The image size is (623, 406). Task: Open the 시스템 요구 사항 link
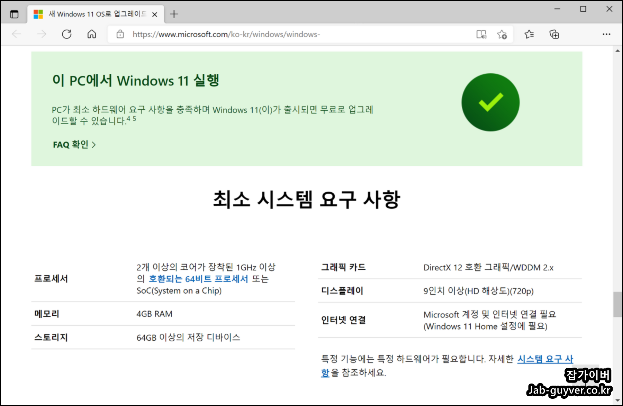pyautogui.click(x=545, y=359)
